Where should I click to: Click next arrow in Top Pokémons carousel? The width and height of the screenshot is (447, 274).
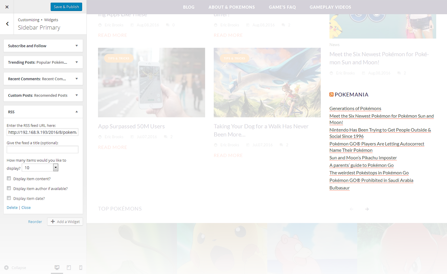(367, 209)
